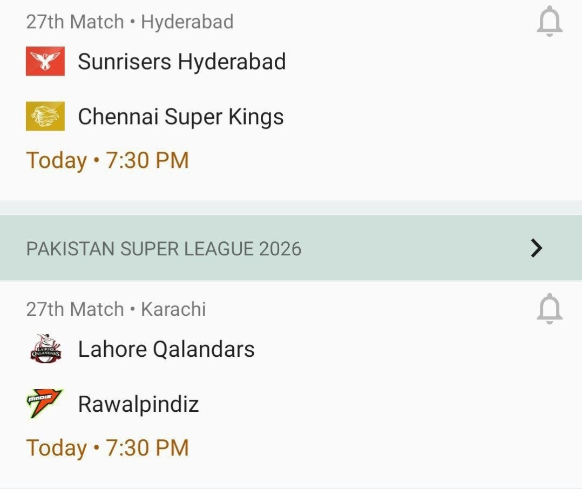
Task: Select the Chennai Super Kings team name
Action: pyautogui.click(x=181, y=117)
